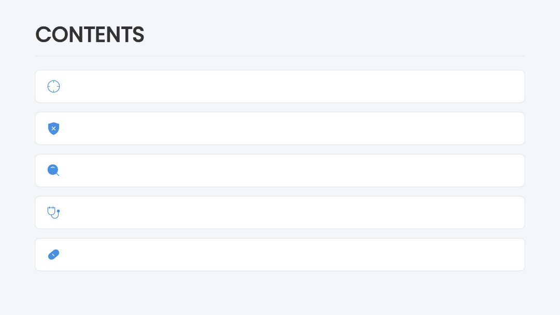Click the topmost contents list card
The width and height of the screenshot is (560, 315).
[x=280, y=87]
